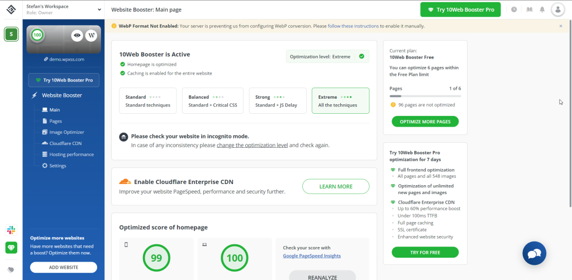Open Main in Website Booster menu

(x=55, y=109)
